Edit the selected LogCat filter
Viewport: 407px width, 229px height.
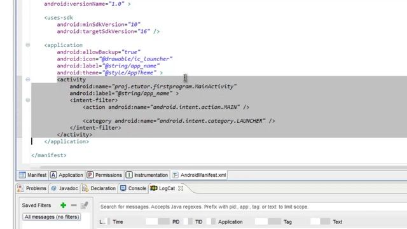click(x=85, y=205)
